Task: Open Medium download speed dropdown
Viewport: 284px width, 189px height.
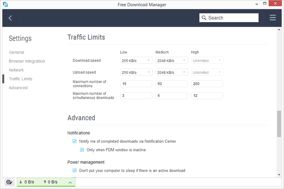Action: pyautogui.click(x=172, y=60)
